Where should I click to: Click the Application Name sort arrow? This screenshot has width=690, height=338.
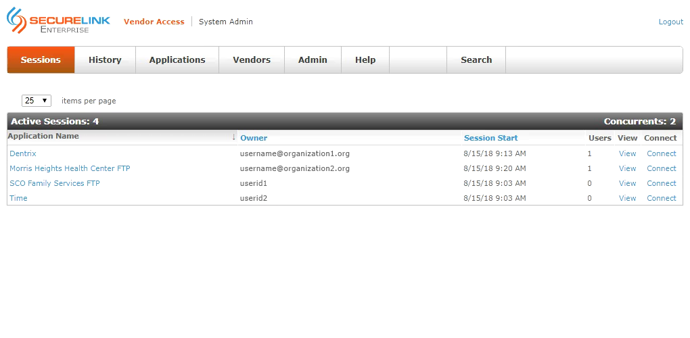pyautogui.click(x=233, y=137)
